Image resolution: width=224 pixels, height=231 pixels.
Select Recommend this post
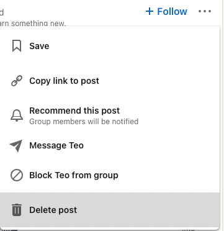click(74, 111)
